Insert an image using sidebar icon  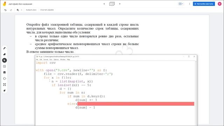(5, 72)
